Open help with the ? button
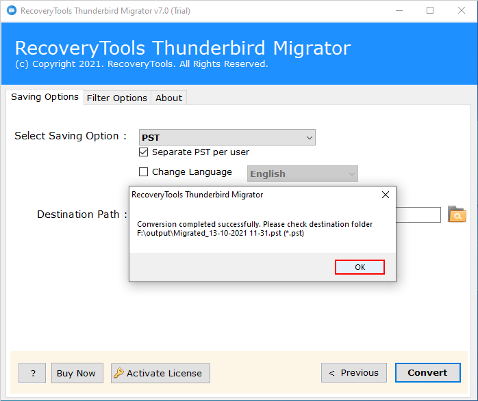The image size is (478, 401). [32, 373]
